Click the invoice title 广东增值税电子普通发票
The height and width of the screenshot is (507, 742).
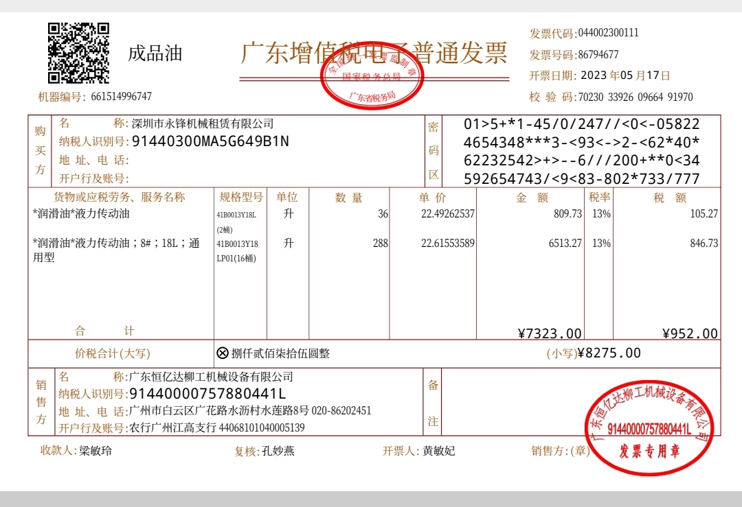tap(374, 53)
